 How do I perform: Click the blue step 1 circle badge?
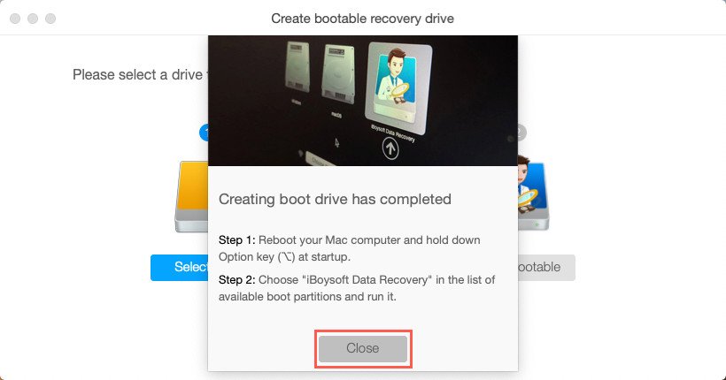coord(204,133)
